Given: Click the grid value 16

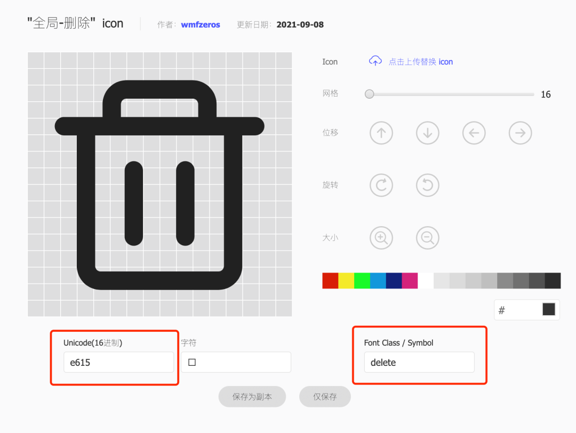Looking at the screenshot, I should [x=546, y=94].
